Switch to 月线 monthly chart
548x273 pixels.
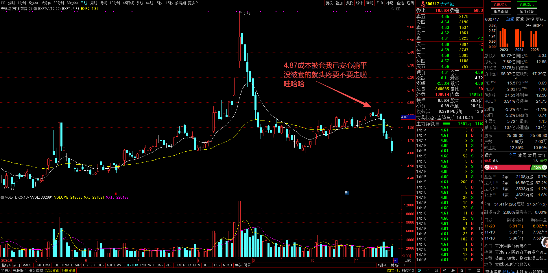coord(103,3)
